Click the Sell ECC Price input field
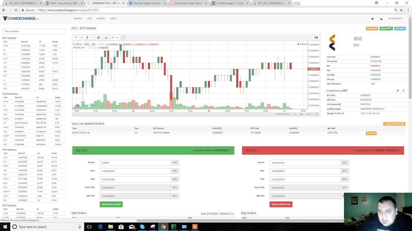The width and height of the screenshot is (412, 231). pyautogui.click(x=305, y=171)
